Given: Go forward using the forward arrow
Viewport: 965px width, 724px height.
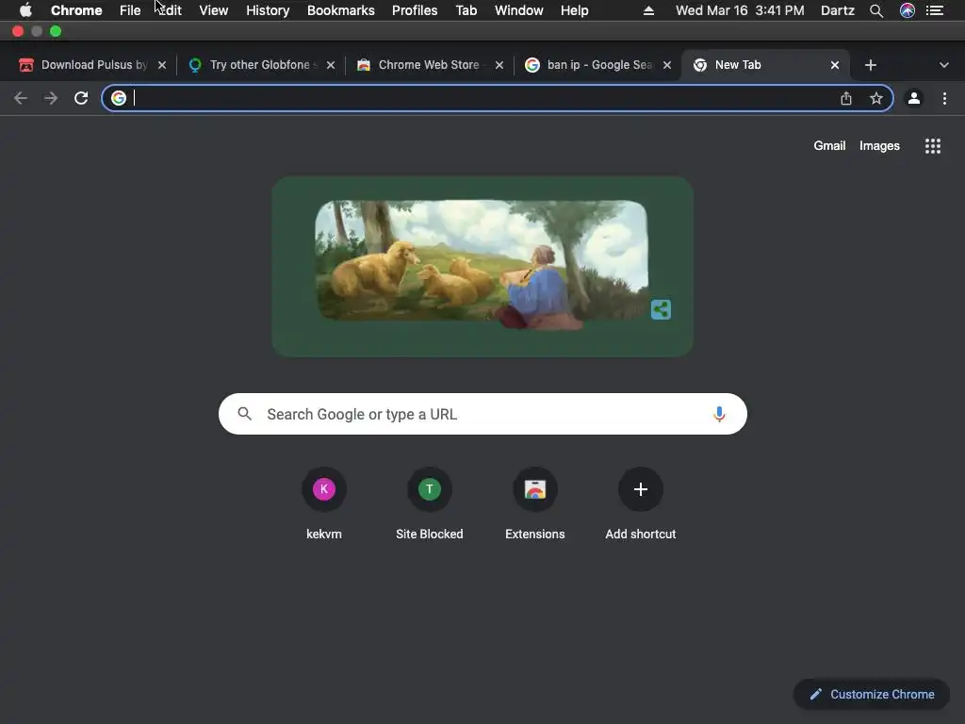Looking at the screenshot, I should [x=51, y=98].
